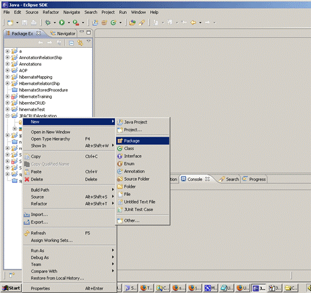Choose Source Folder from New submenu
This screenshot has height=293, width=311.
tap(143, 179)
